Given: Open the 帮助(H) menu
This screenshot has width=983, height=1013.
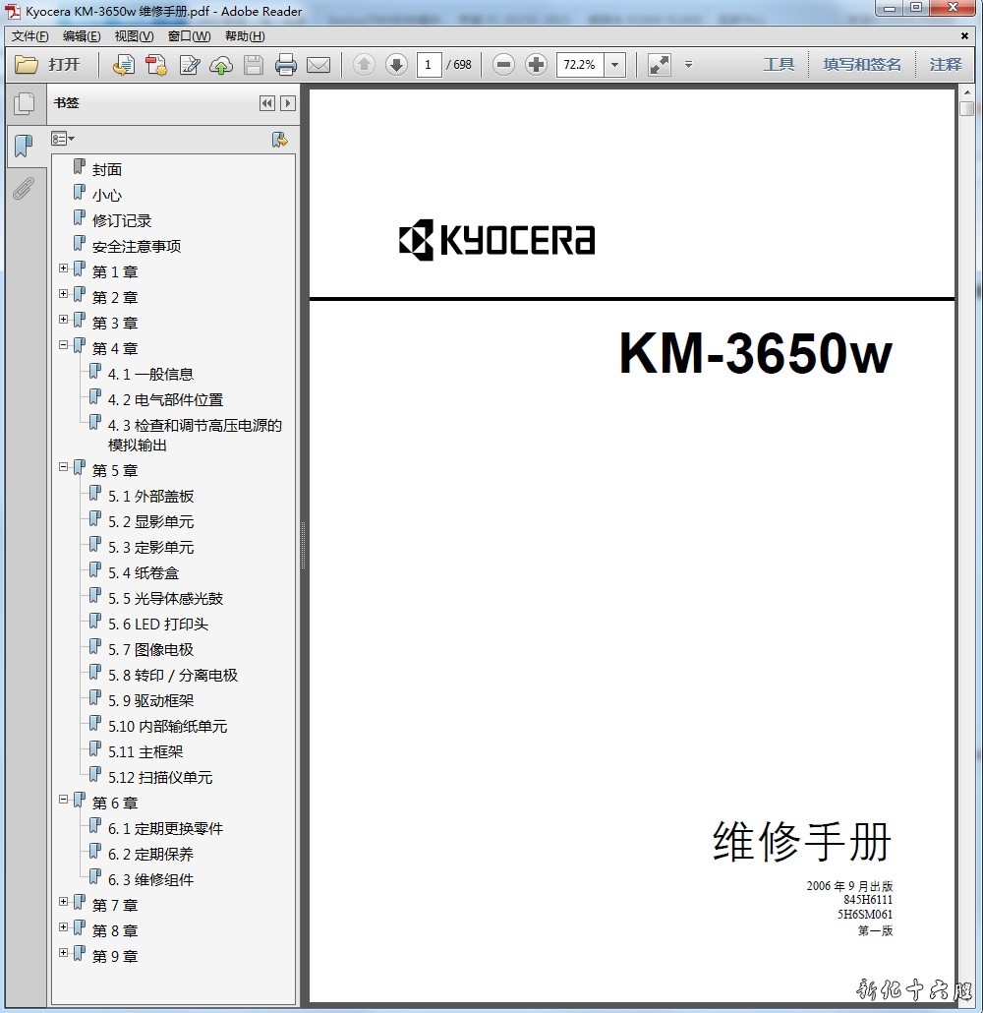Looking at the screenshot, I should pyautogui.click(x=245, y=36).
